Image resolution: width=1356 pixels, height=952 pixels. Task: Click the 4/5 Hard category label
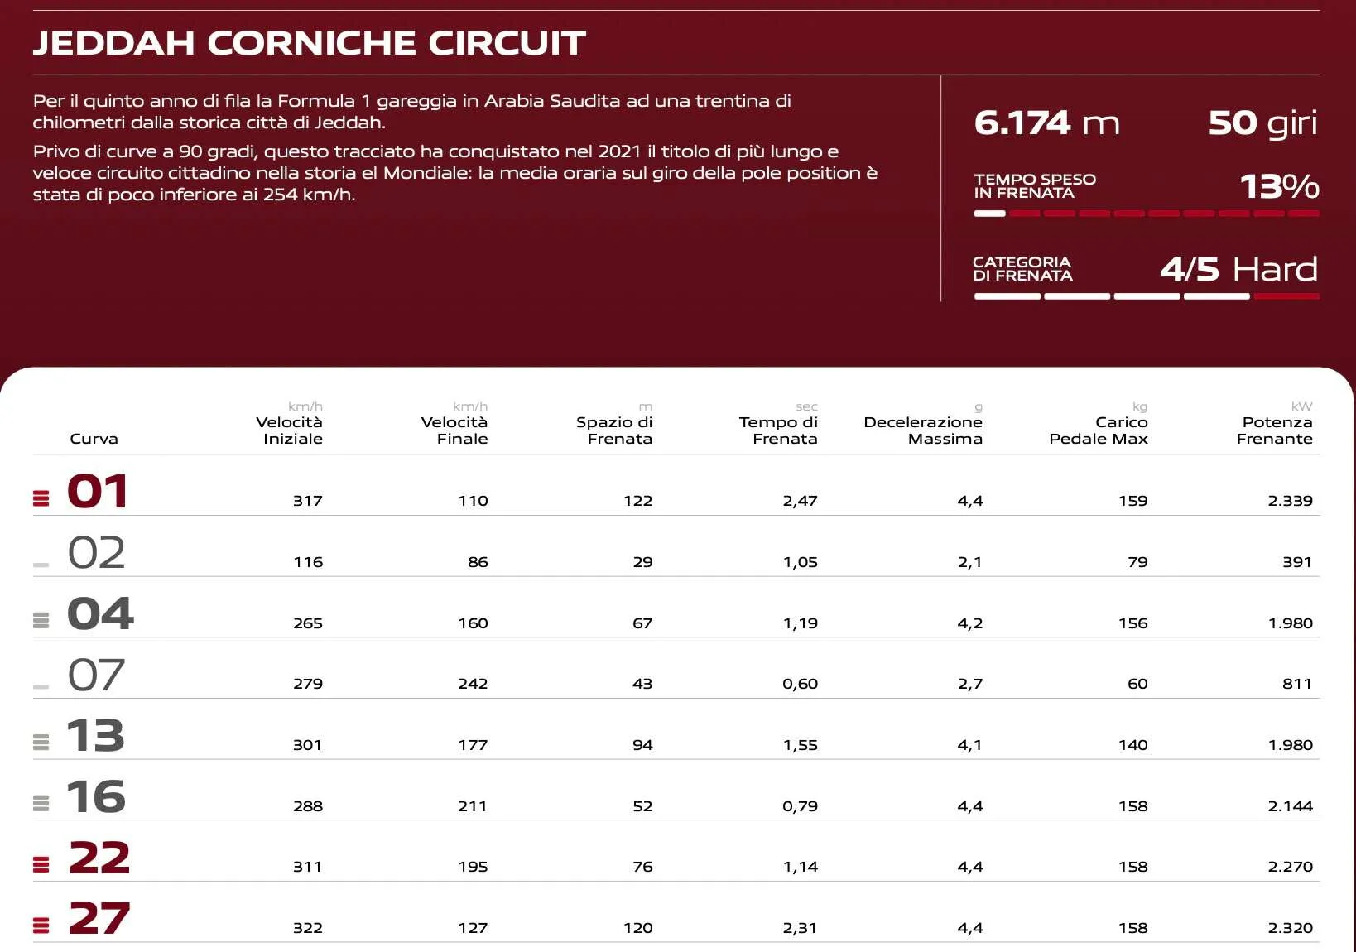[x=1238, y=269]
